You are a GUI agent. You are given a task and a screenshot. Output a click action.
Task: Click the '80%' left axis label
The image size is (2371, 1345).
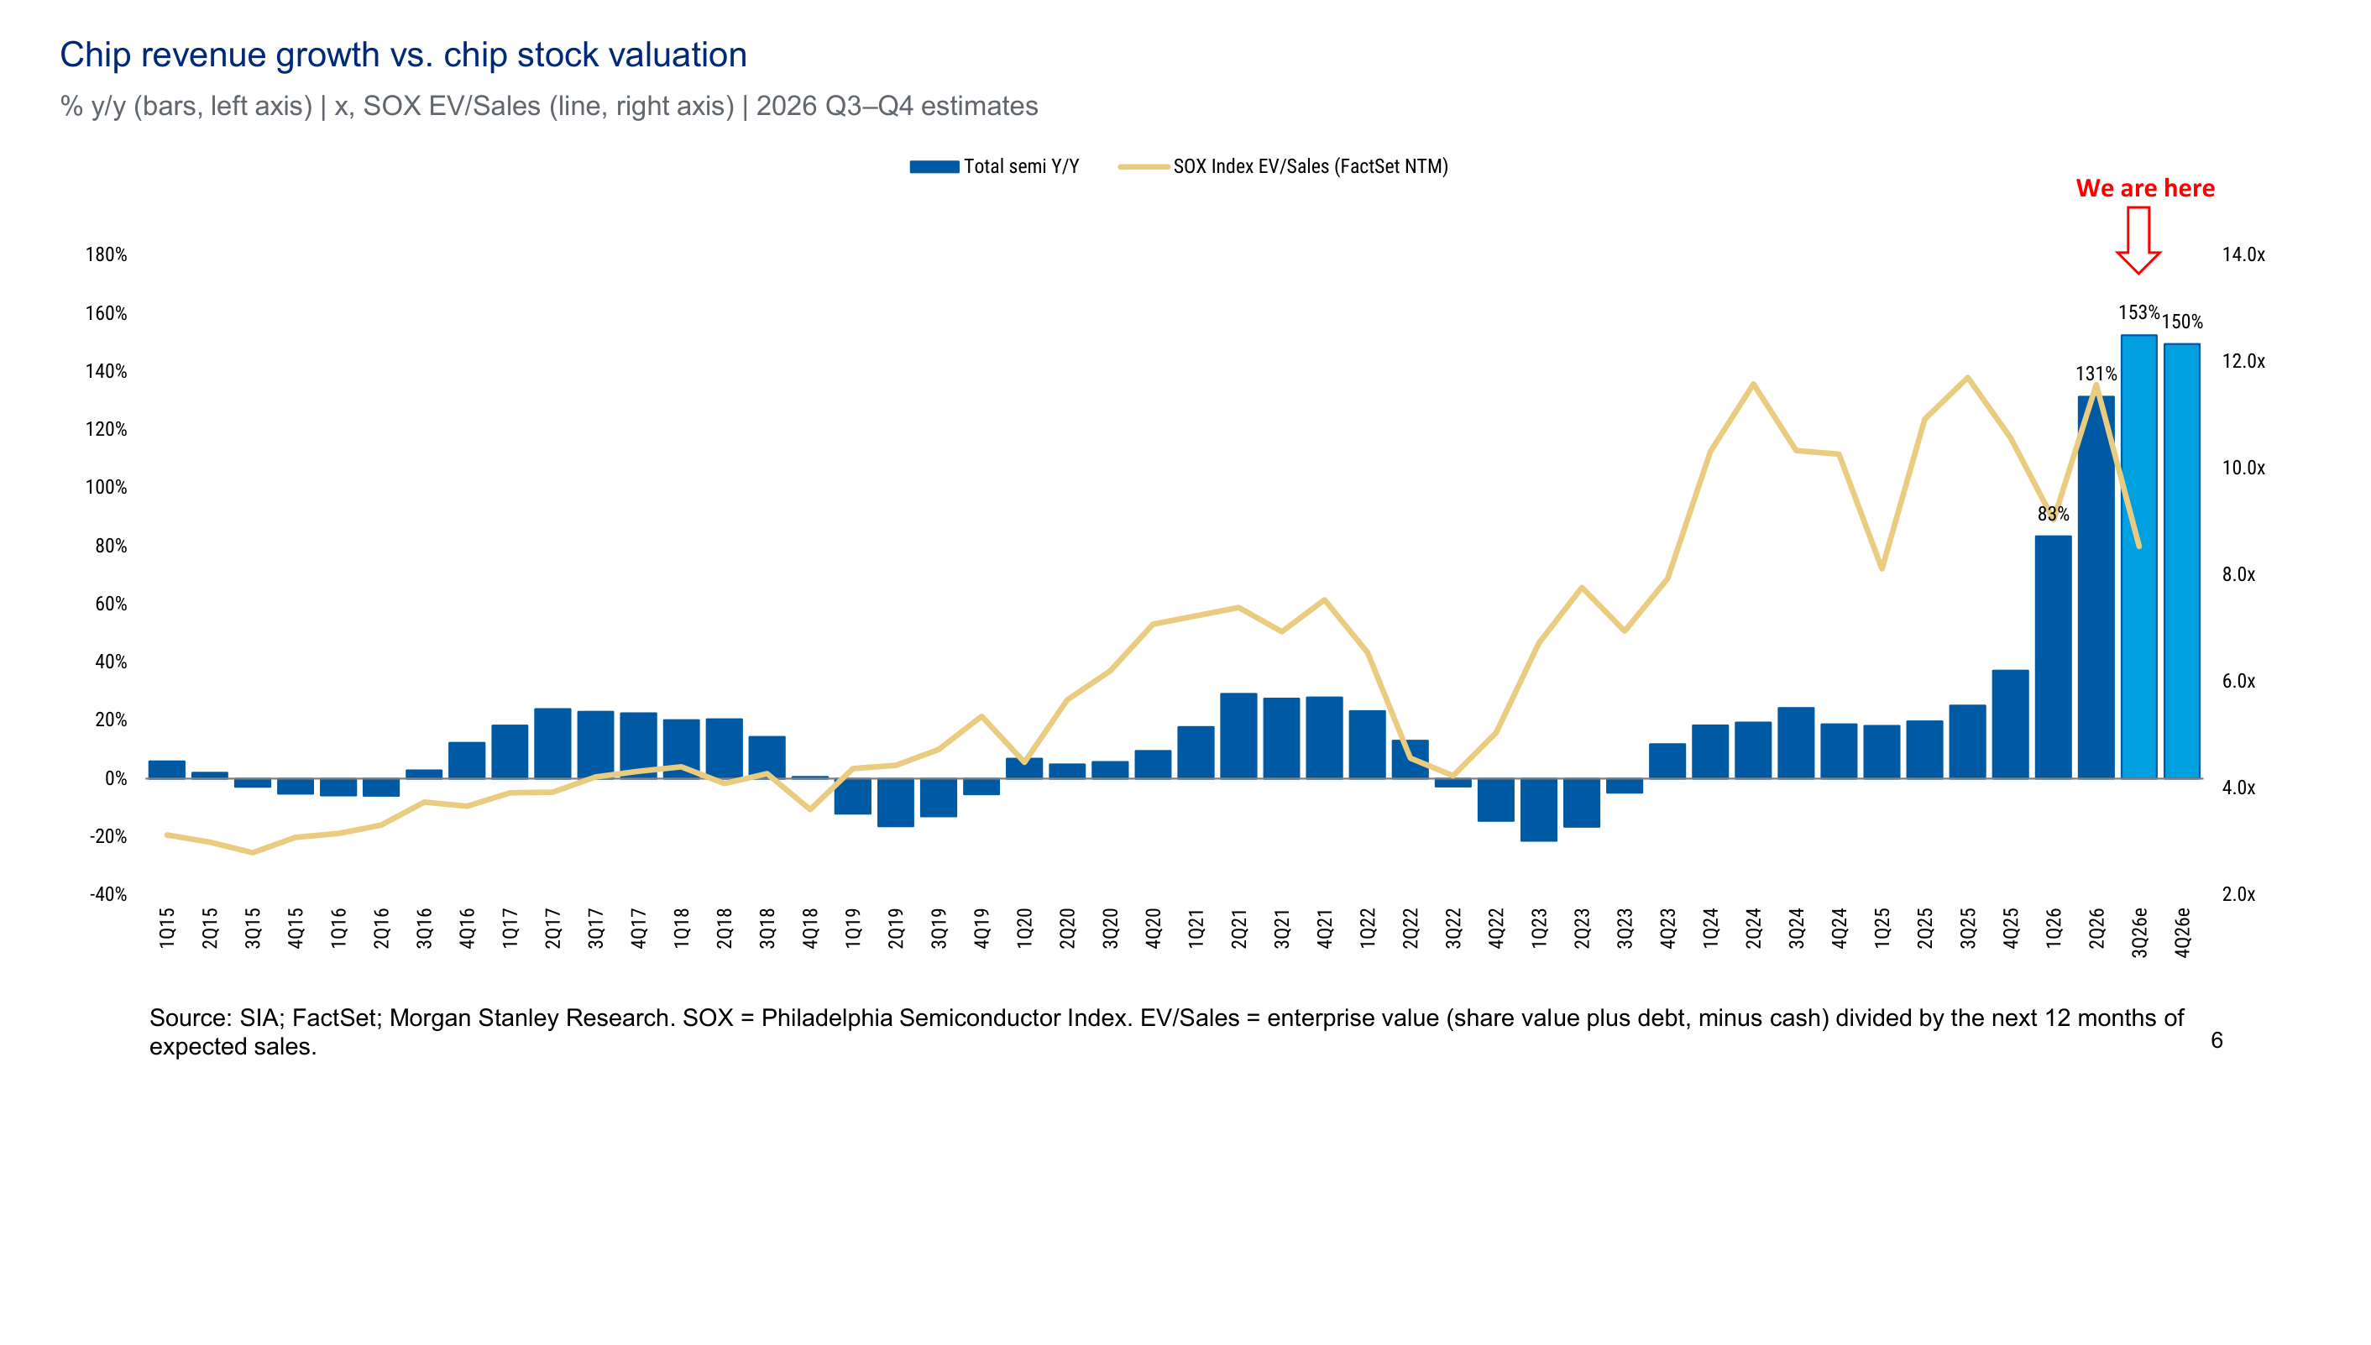click(111, 546)
